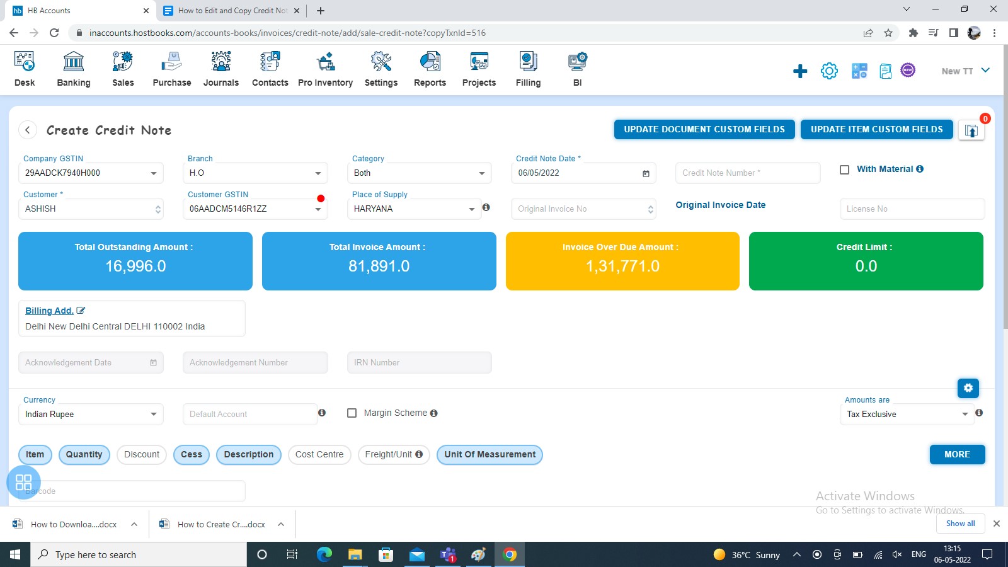Open Microsoft Edge from the taskbar

(324, 554)
